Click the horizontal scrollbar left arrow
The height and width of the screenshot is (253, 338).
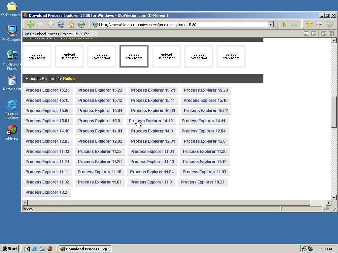(25, 203)
